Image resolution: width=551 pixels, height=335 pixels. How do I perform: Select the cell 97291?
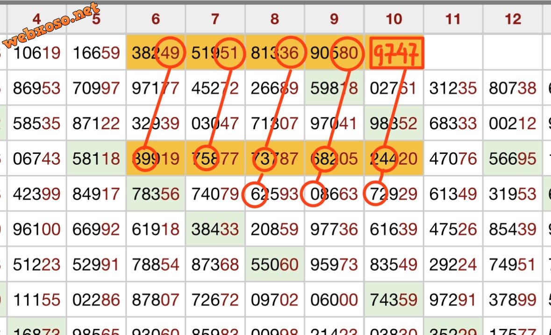tap(453, 300)
